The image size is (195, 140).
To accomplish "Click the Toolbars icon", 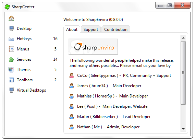I will 11,80.
